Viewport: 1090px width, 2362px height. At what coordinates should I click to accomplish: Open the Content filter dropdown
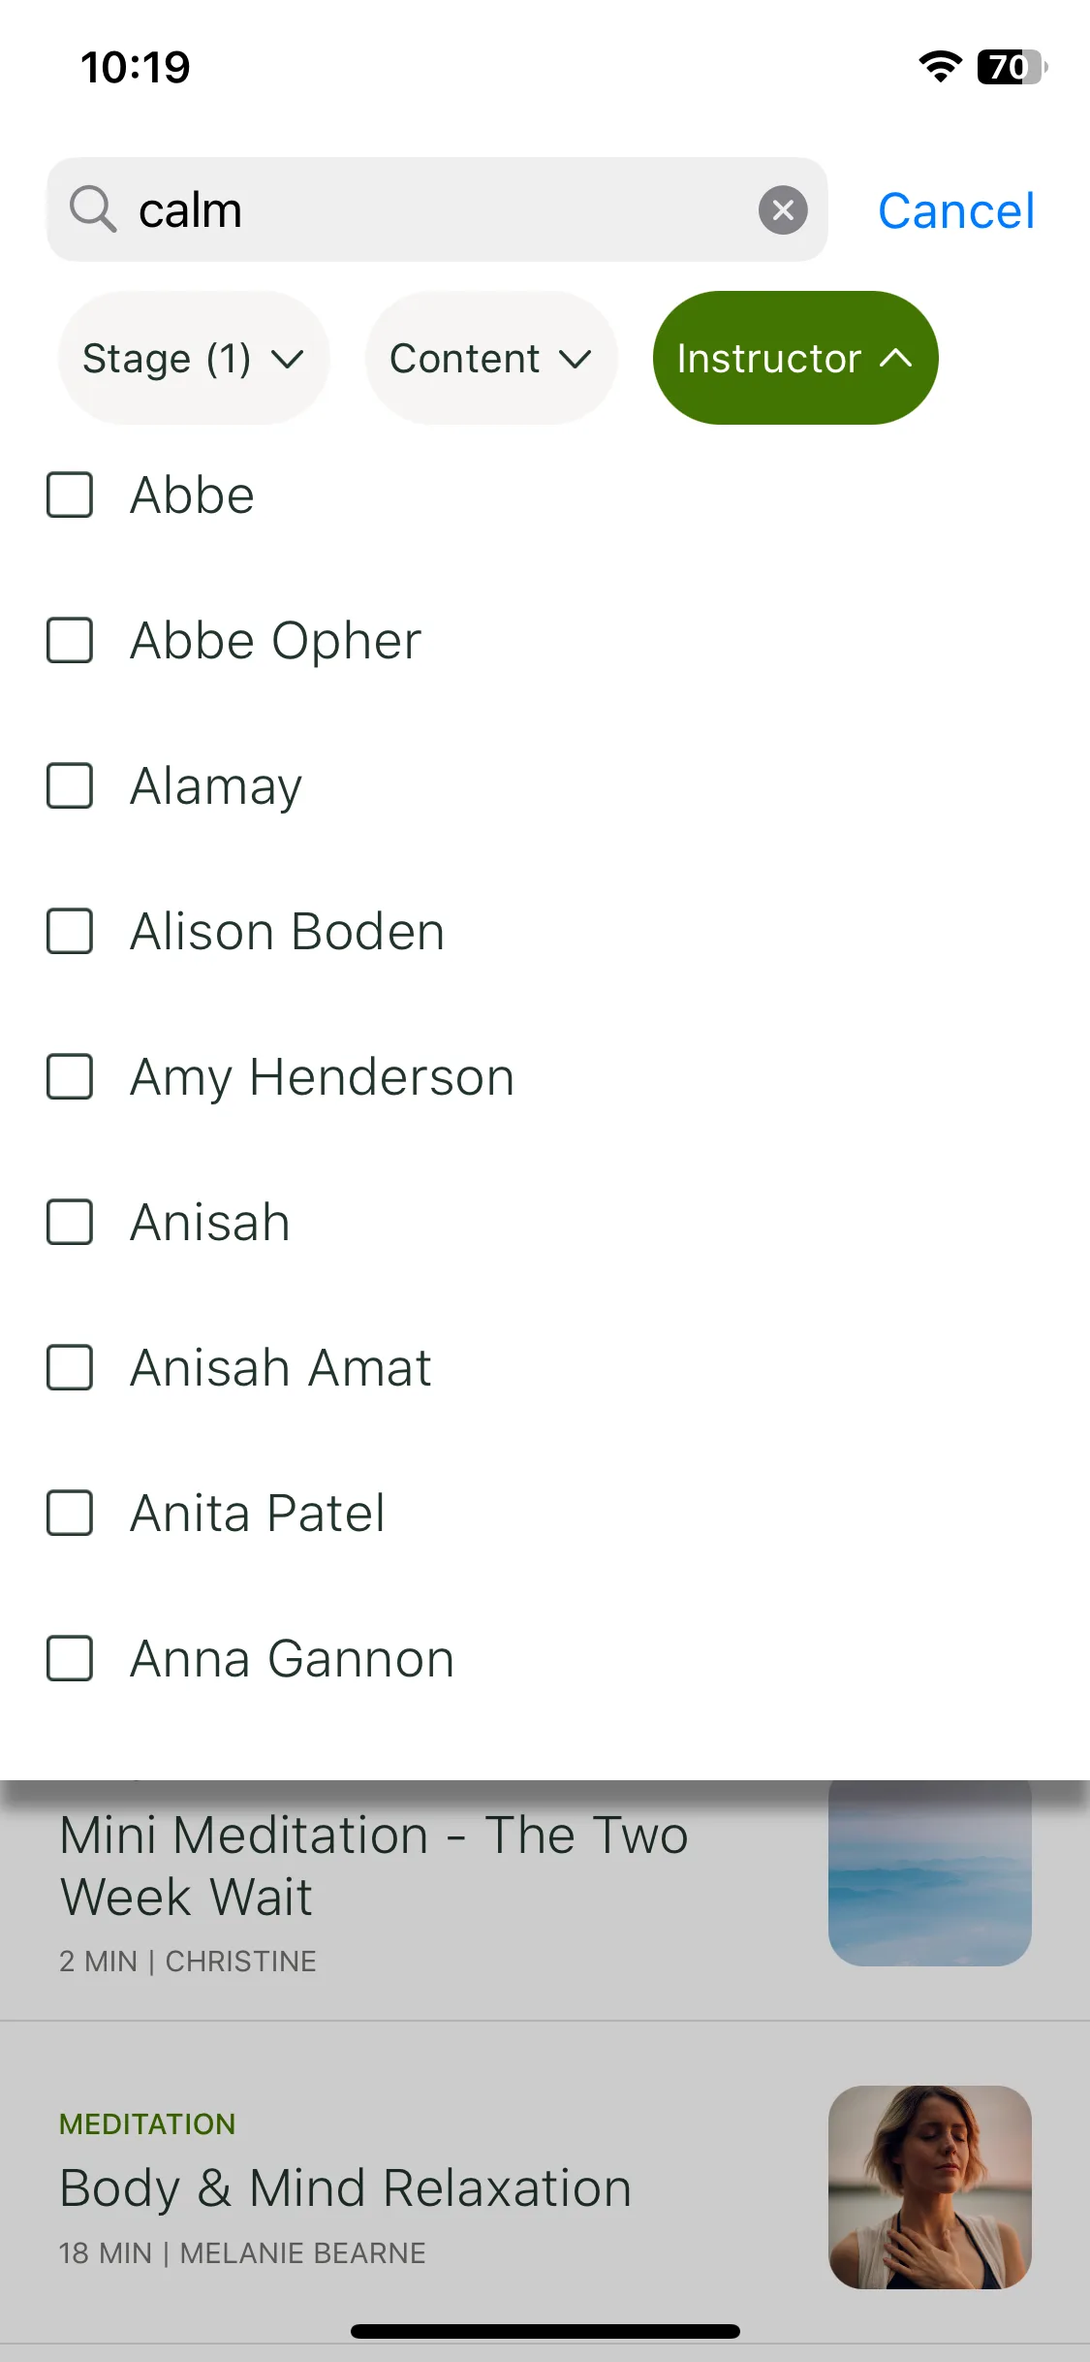[491, 358]
